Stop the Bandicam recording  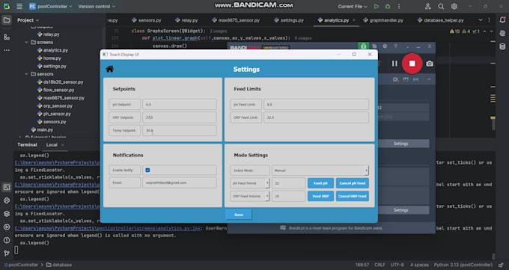pos(412,64)
